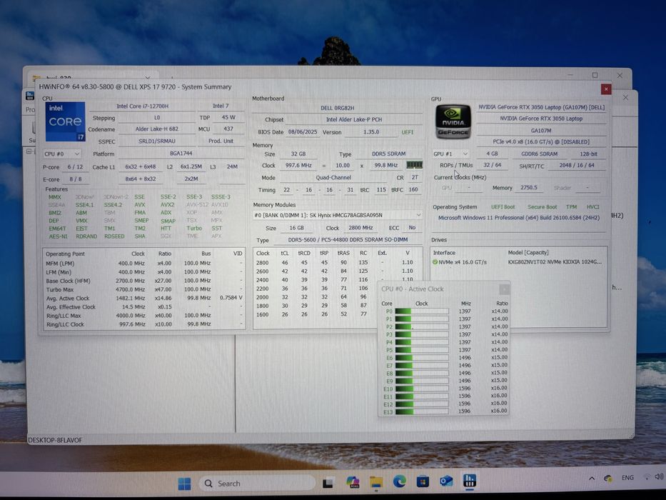Click the DDR5-5600 / PC5-44800 module type field
Image resolution: width=666 pixels, height=500 pixels.
348,240
